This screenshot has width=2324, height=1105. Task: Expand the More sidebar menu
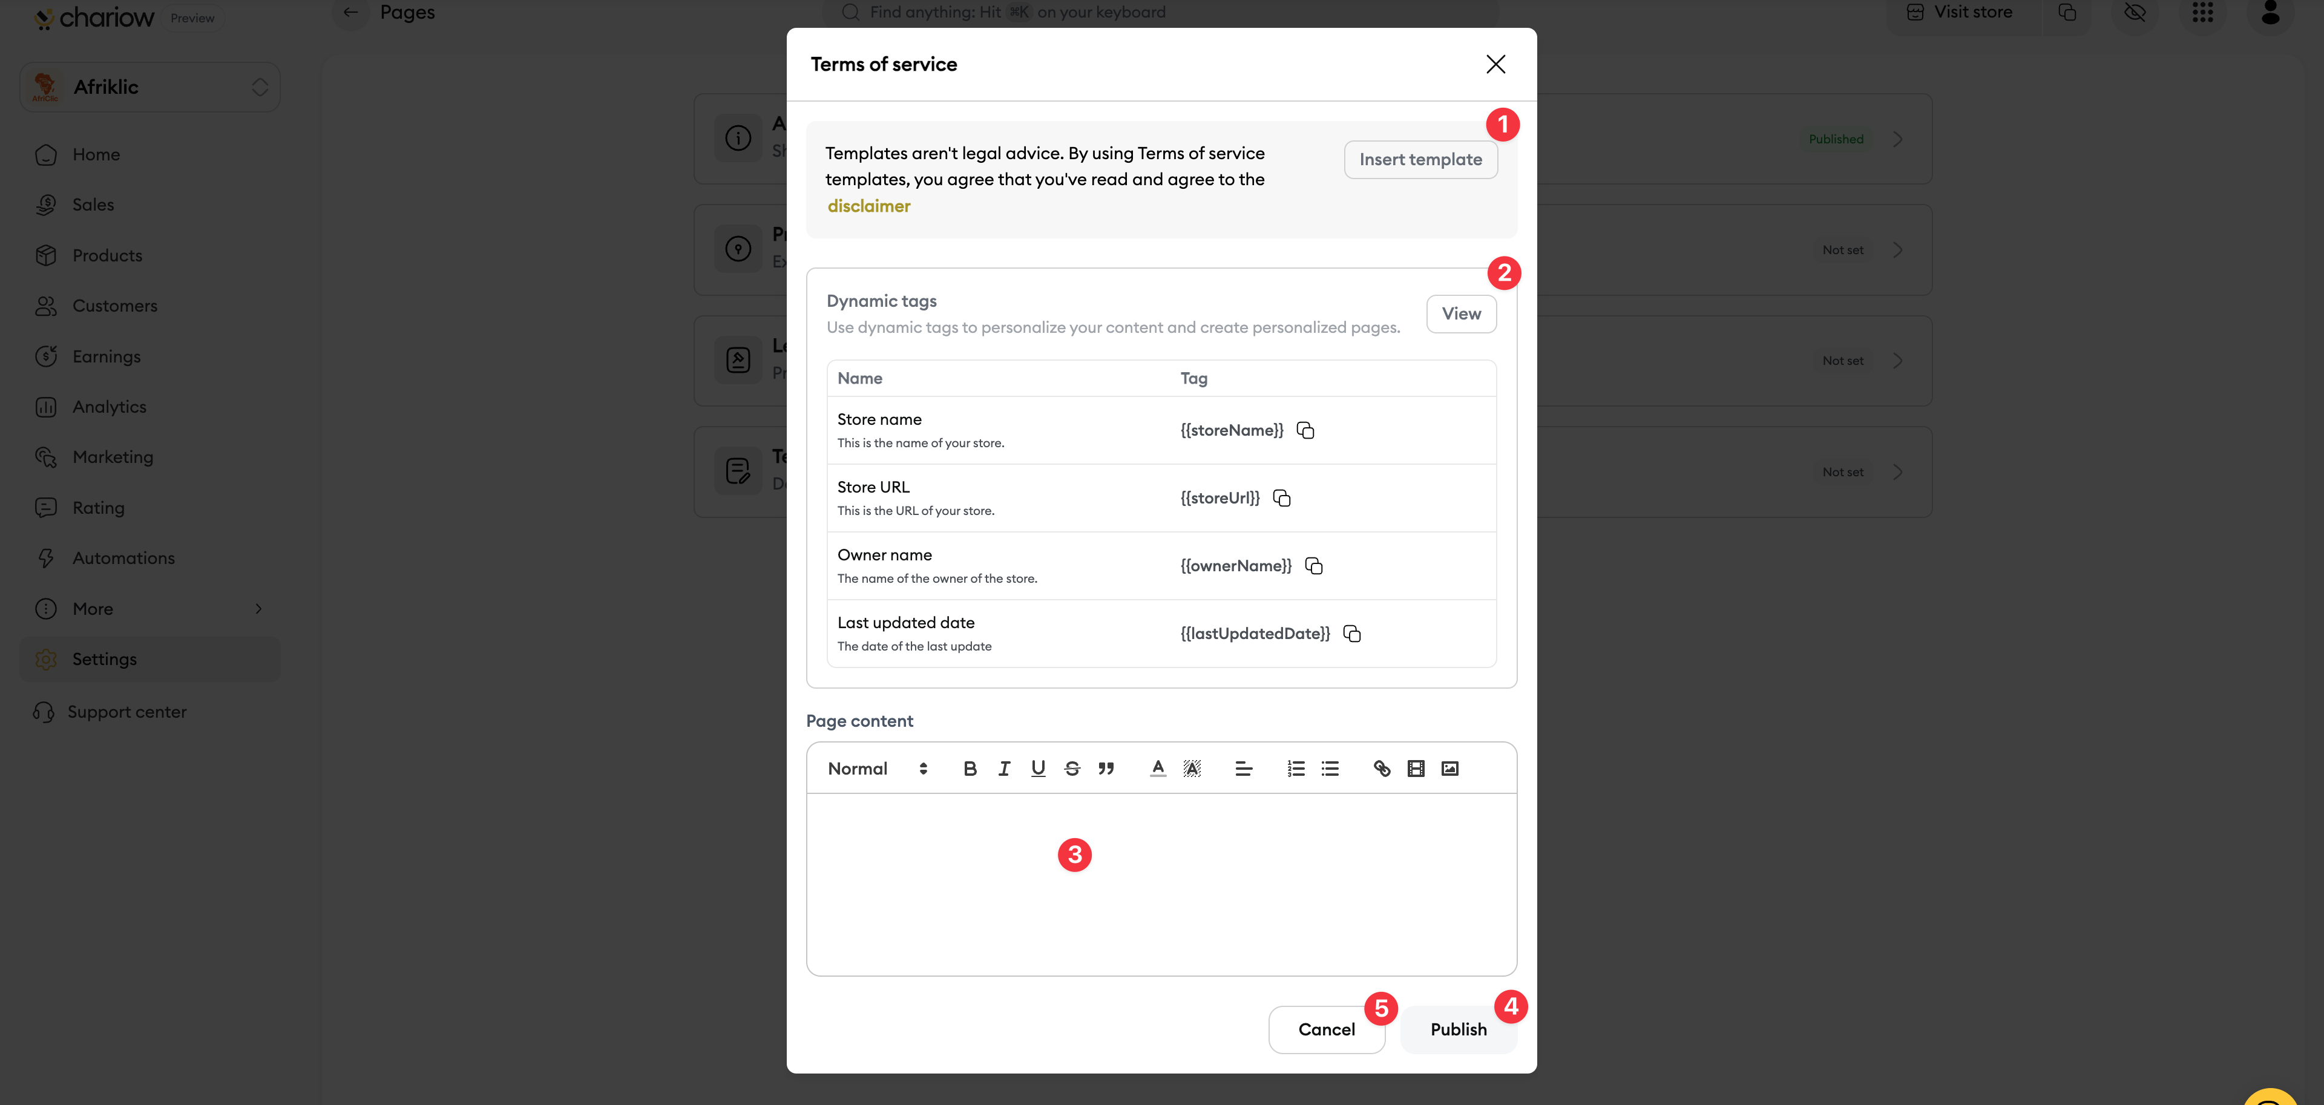149,609
